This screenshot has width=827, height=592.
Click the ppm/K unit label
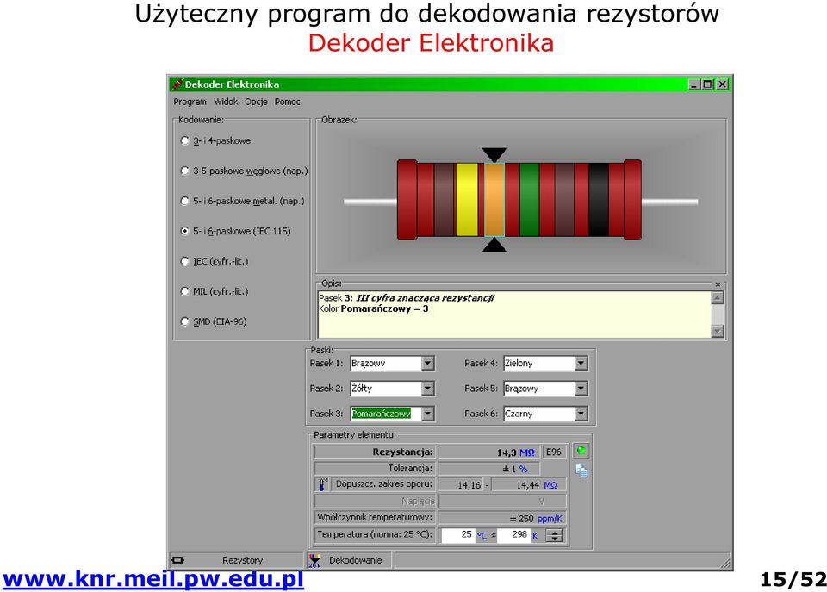point(550,519)
